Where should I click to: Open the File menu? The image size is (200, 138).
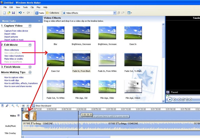(5, 7)
